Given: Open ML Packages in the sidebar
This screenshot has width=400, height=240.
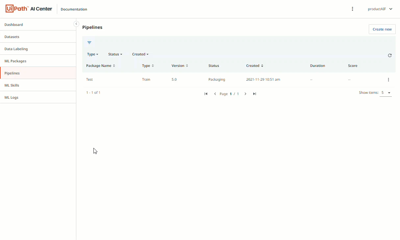Looking at the screenshot, I should click(38, 61).
